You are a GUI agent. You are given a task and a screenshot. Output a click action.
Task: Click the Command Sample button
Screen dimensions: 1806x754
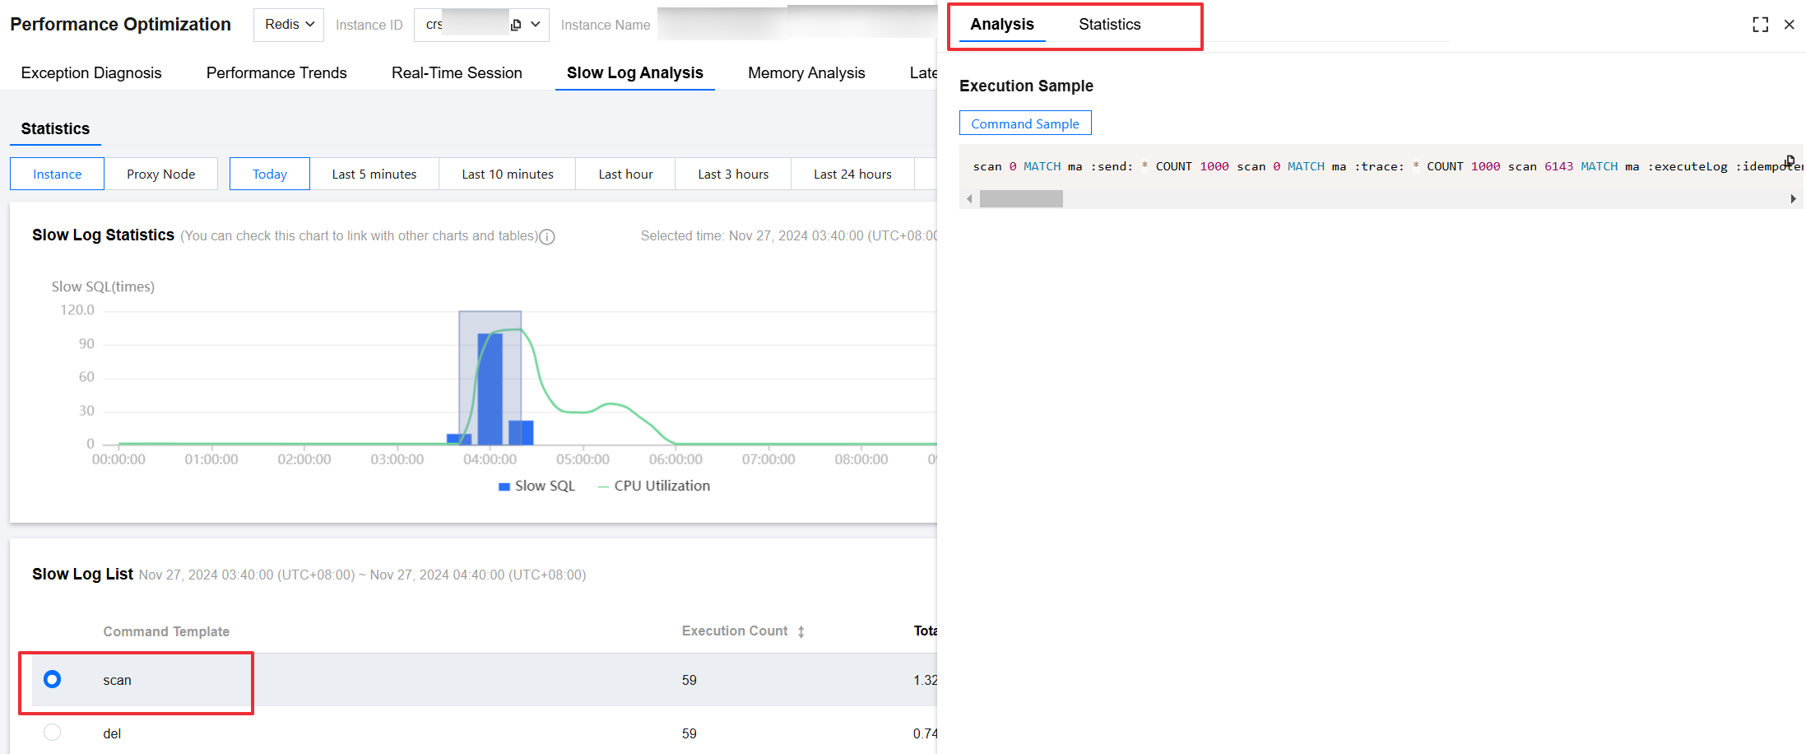click(1025, 123)
